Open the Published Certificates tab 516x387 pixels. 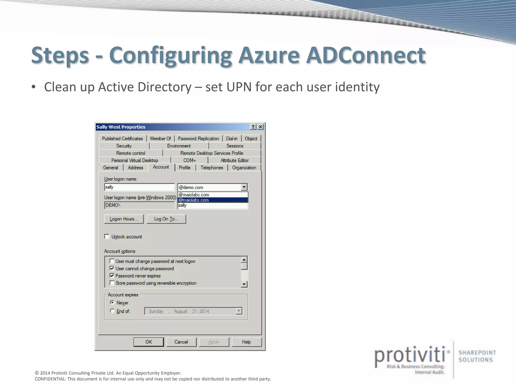point(122,139)
